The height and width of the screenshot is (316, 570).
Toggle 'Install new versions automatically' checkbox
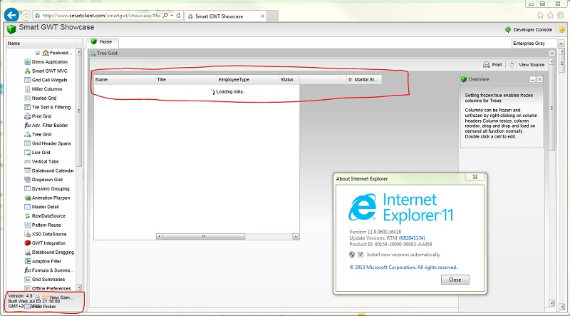click(361, 254)
